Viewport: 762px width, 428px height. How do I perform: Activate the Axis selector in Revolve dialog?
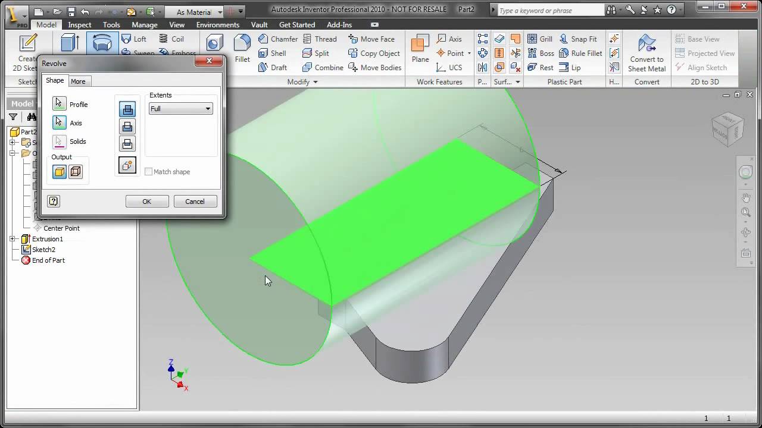pos(60,122)
